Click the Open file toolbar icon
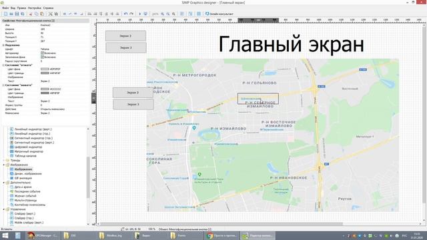This screenshot has width=427, height=240. (x=11, y=13)
